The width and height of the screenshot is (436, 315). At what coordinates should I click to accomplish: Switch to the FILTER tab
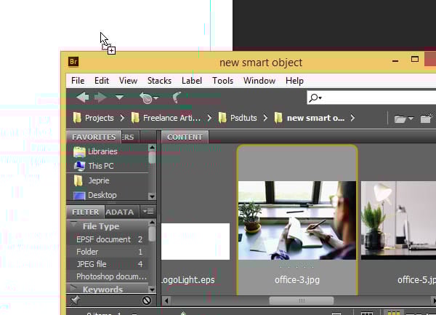(85, 212)
